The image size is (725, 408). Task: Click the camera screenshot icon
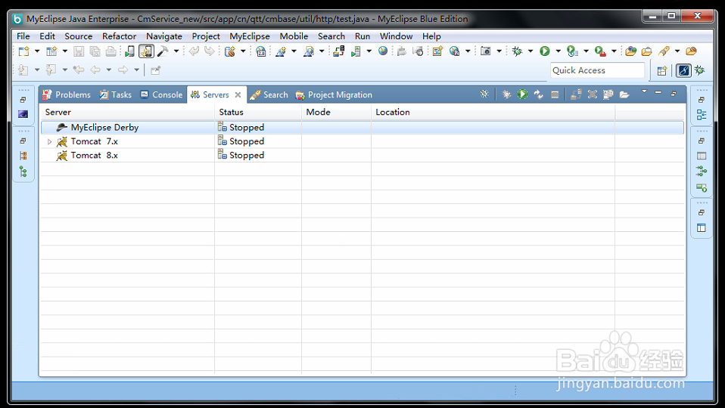486,51
